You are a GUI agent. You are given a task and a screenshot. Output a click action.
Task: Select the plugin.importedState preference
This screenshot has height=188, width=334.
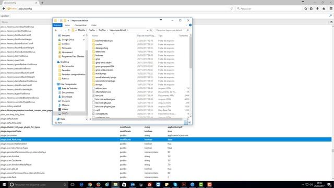166,131
